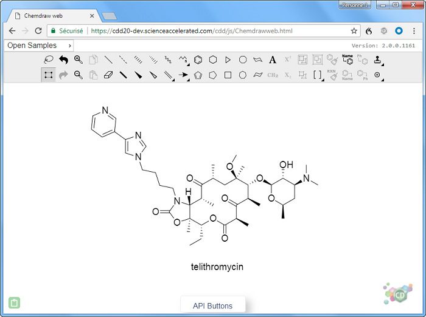Select the cyclobutane square ring tool
Screen dimensions: 426x317
pyautogui.click(x=228, y=75)
